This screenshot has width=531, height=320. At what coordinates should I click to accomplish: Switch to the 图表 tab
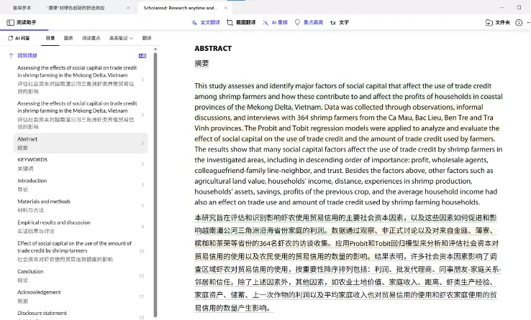(68, 37)
